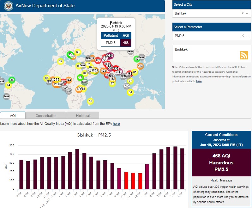The image size is (252, 208).
Task: Expand the Select a City dropdown arrow
Action: [247, 14]
